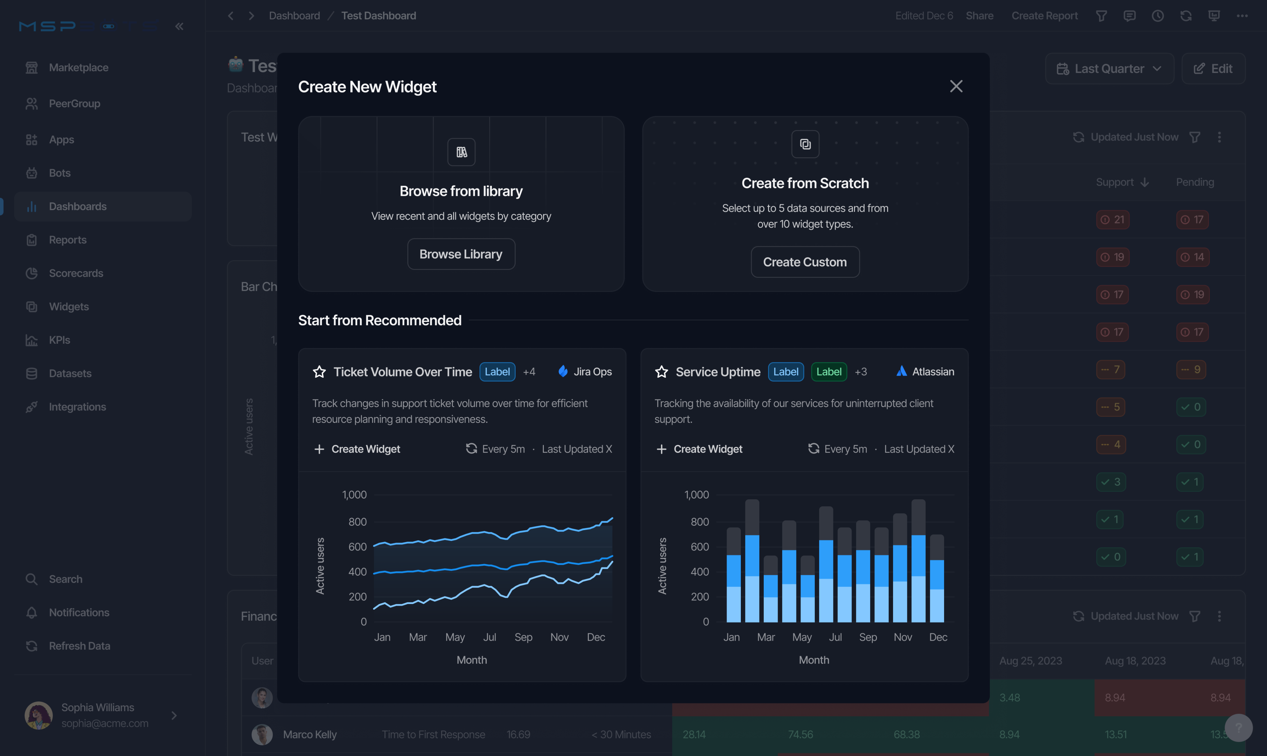Click the Browse Library button
The image size is (1267, 756).
[x=461, y=254]
